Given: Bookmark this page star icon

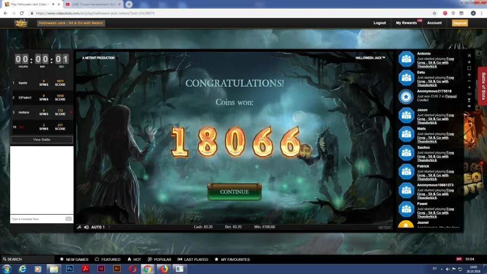Looking at the screenshot, I should 434,13.
